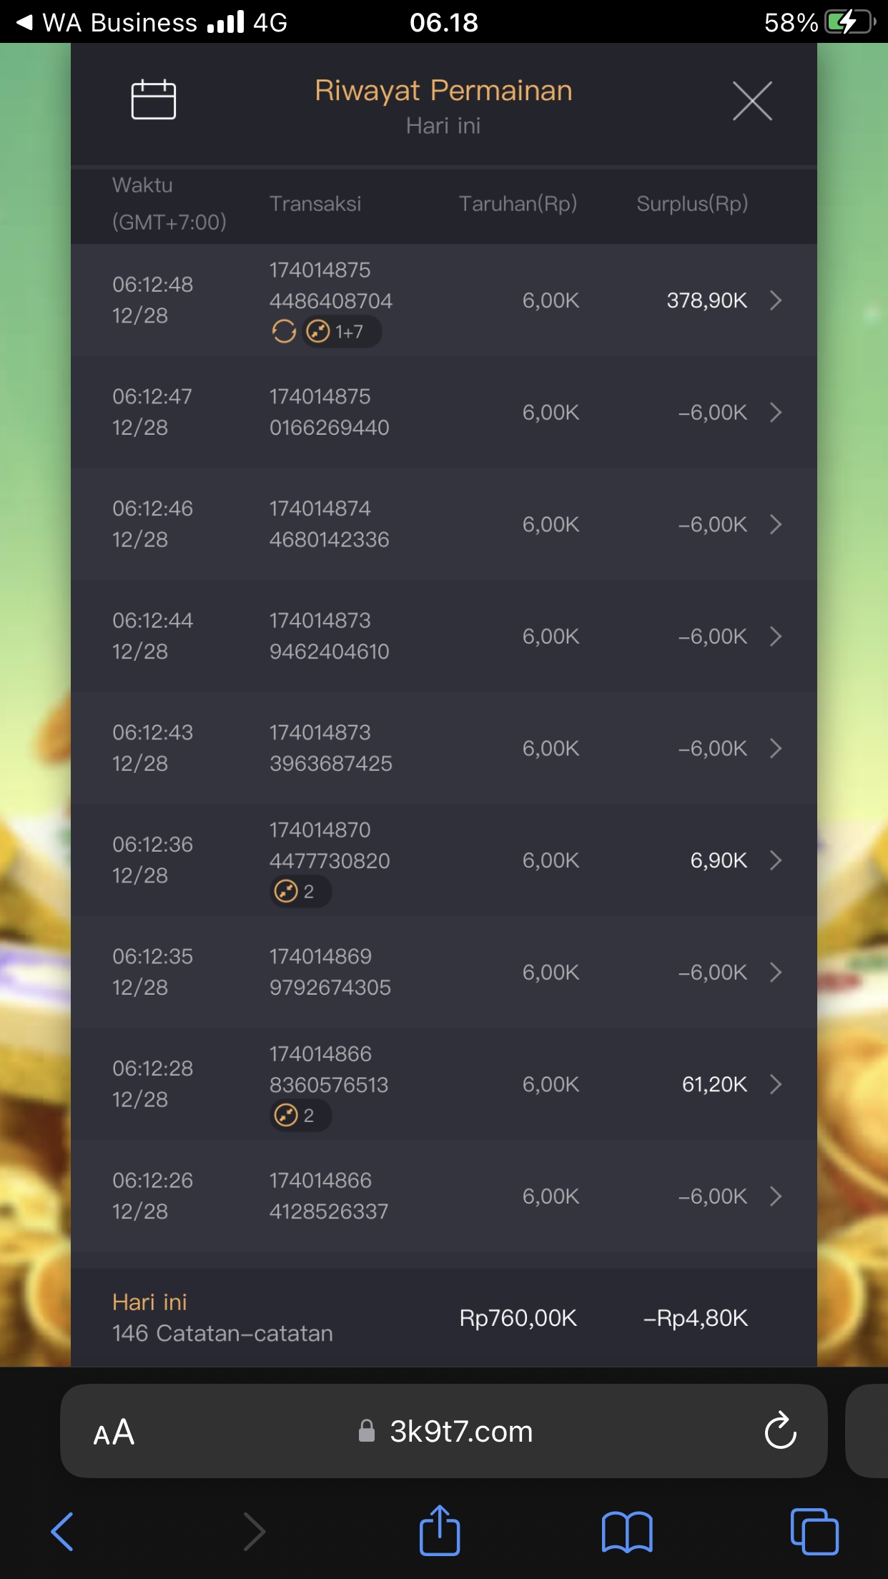Open details for the 06:12:26 transaction

coord(776,1196)
